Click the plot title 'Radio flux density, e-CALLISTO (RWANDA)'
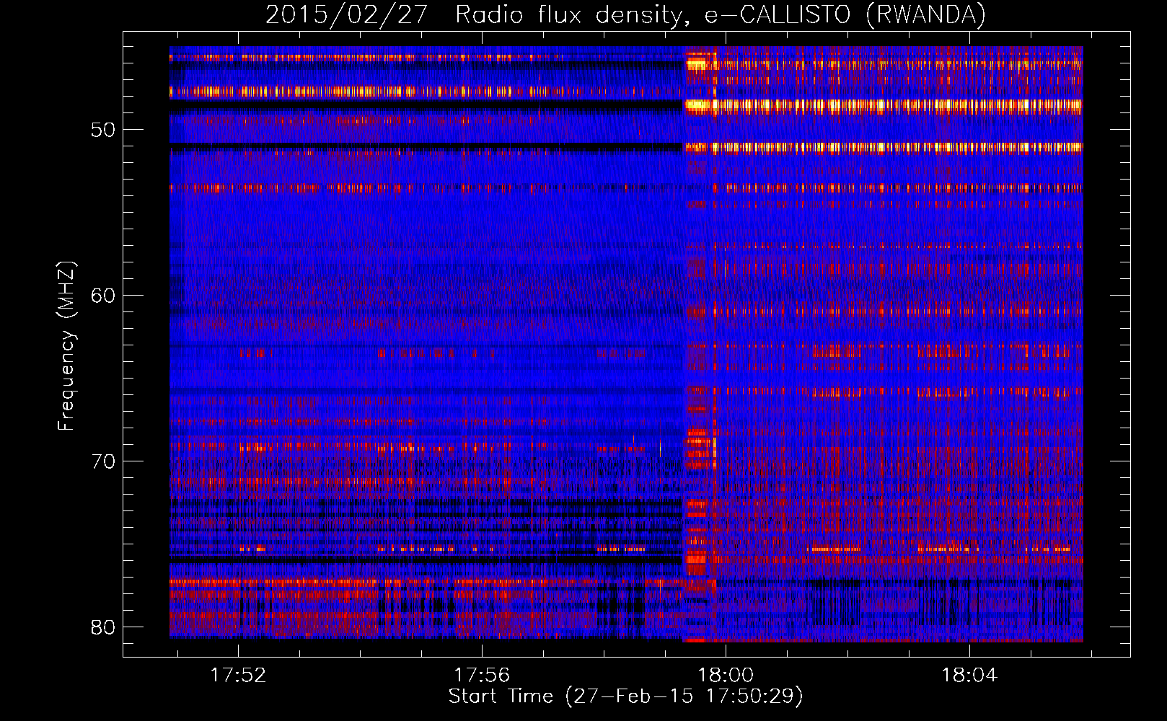1167x721 pixels. click(x=721, y=14)
